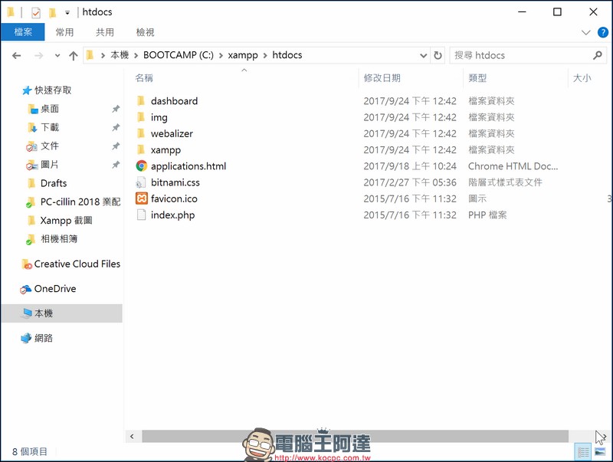Open the recent locations dropdown arrow

pyautogui.click(x=57, y=55)
